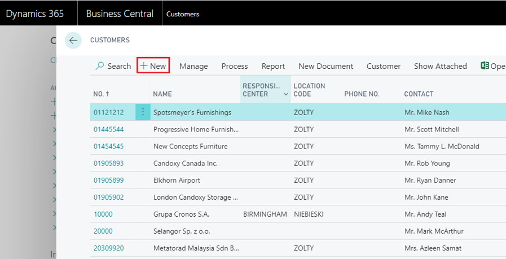The width and height of the screenshot is (506, 259).
Task: Select the Grupa Cronos S.A. cell
Action: 181,214
